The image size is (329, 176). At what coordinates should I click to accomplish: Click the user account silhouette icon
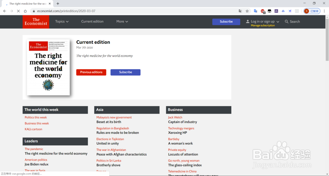pos(248,22)
